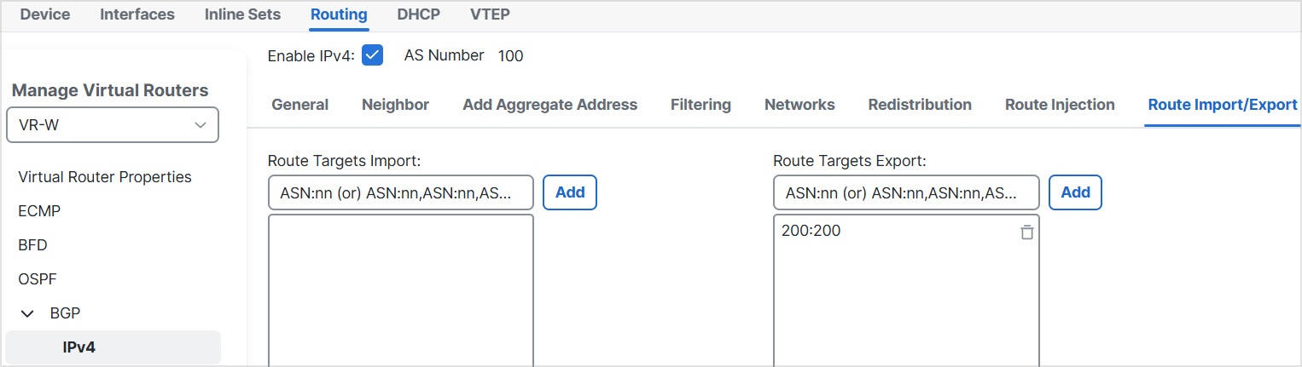
Task: Collapse the BGP tree section
Action: click(27, 313)
